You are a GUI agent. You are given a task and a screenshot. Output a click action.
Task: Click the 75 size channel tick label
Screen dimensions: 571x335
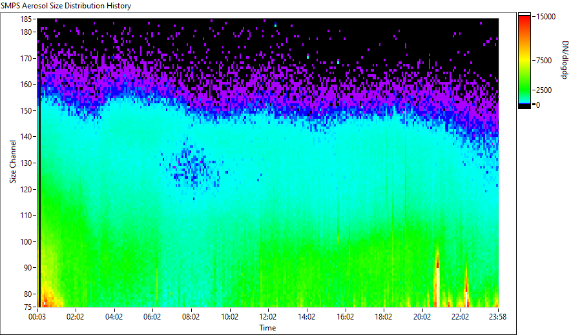click(27, 307)
